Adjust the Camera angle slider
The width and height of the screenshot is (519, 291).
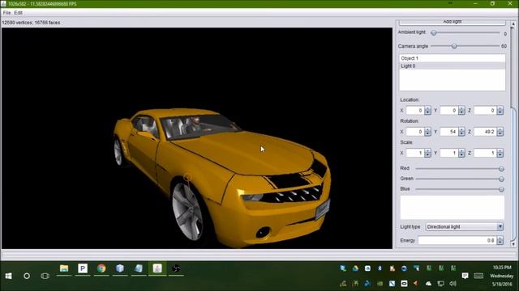(x=465, y=46)
